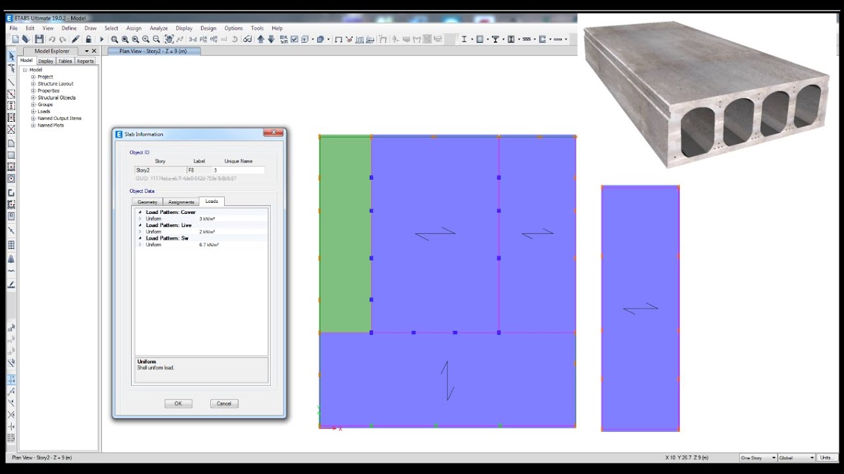This screenshot has width=844, height=474.
Task: Click Cancel in Slab Information dialog
Action: (x=224, y=404)
